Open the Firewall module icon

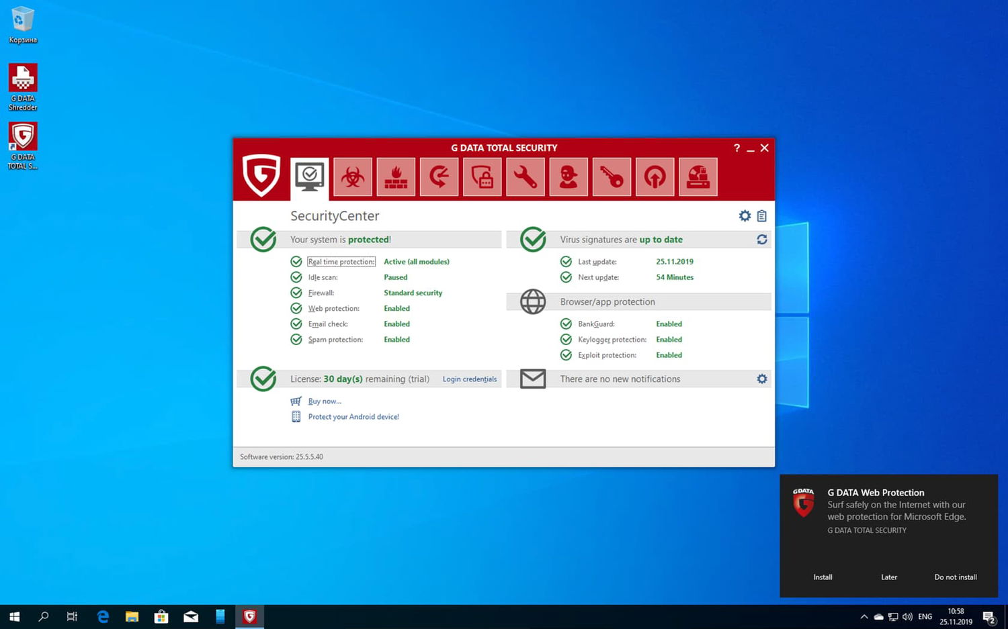coord(396,177)
